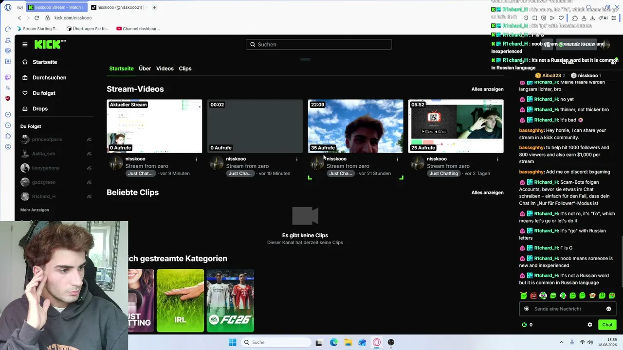Click Just Chatting tag on the 2 Tagen video
Viewport: 623px width, 350px height.
tap(443, 174)
